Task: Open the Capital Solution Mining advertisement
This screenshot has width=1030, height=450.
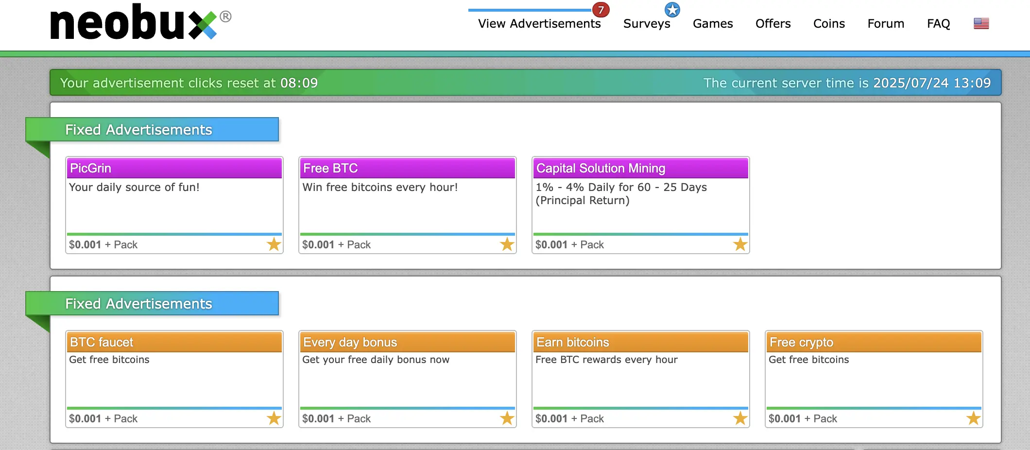Action: coord(601,168)
